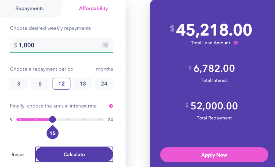
Task: Click the dollar sign in the repayment input
Action: tap(15, 45)
